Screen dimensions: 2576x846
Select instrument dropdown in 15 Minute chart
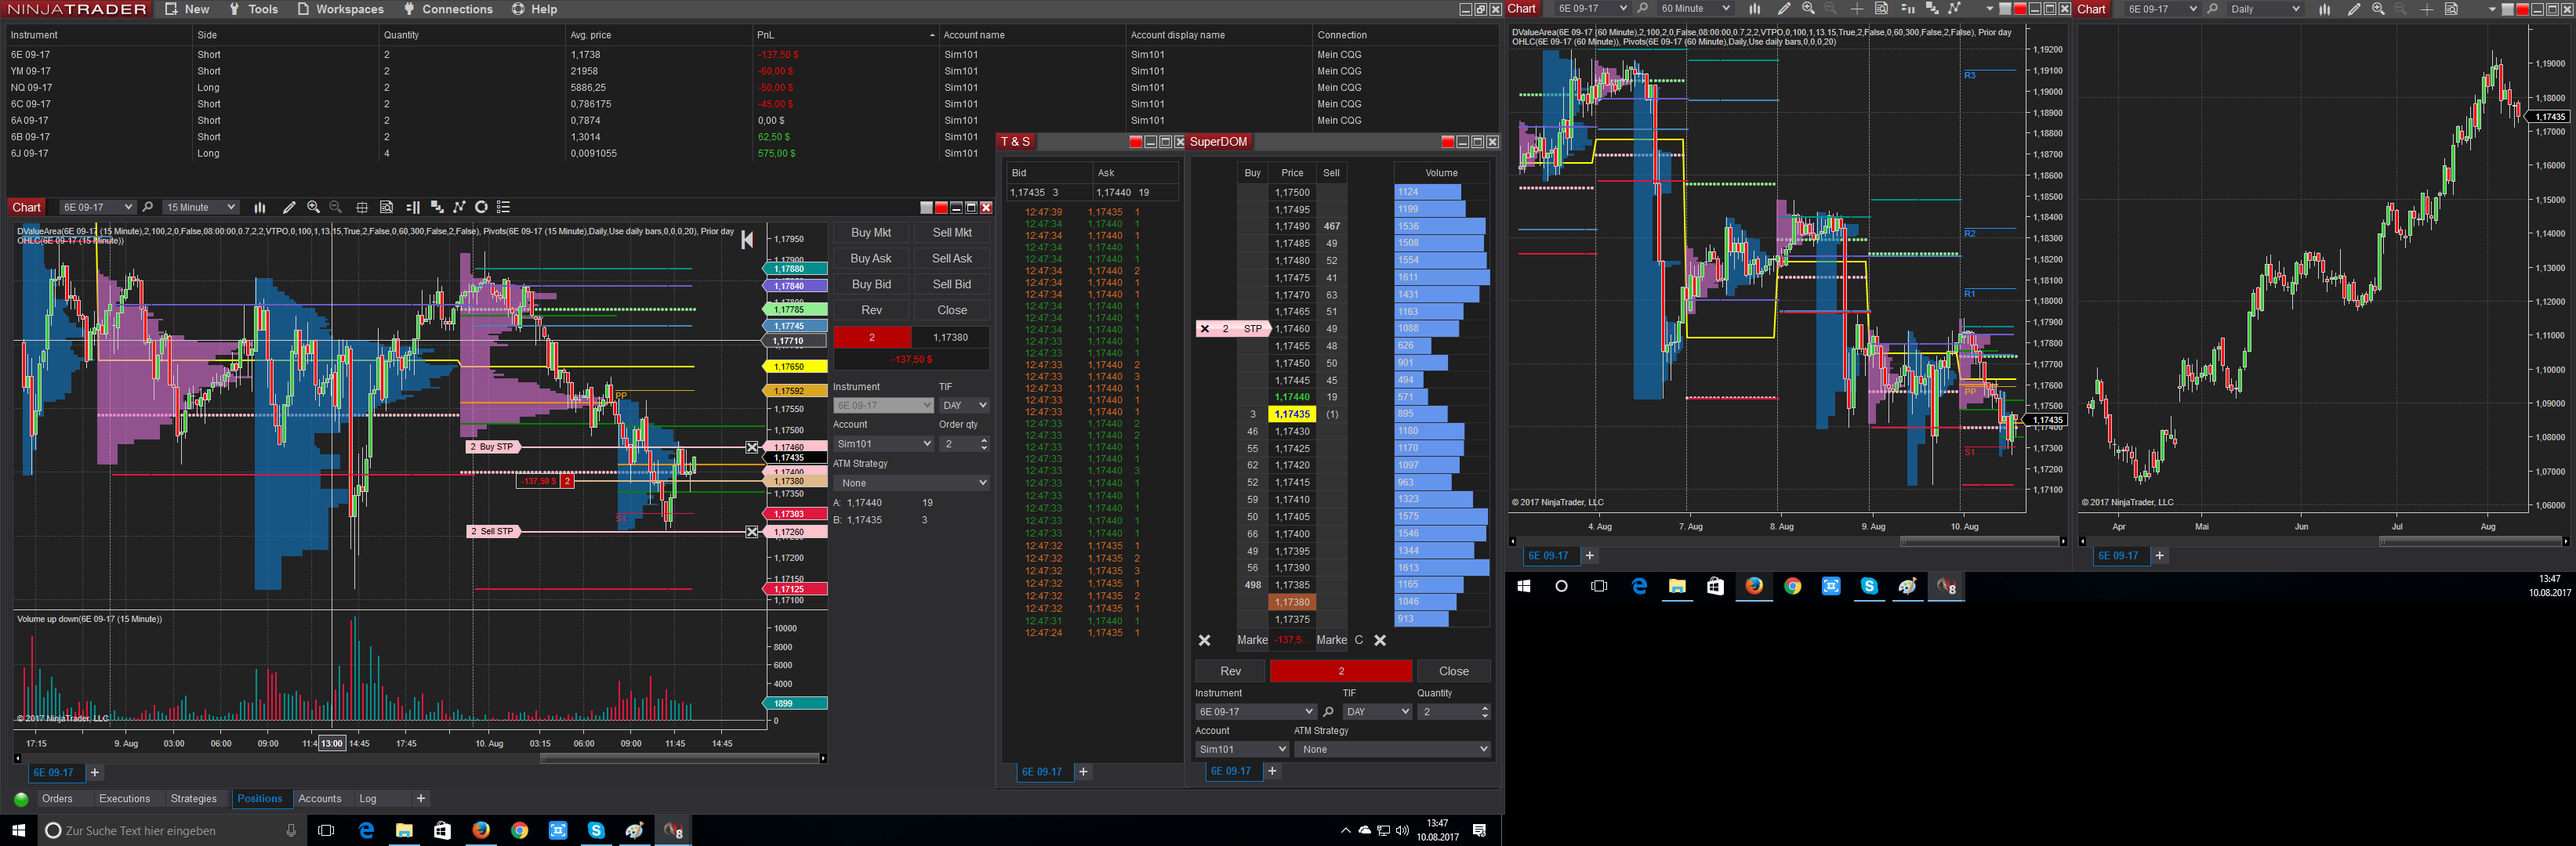(x=97, y=208)
